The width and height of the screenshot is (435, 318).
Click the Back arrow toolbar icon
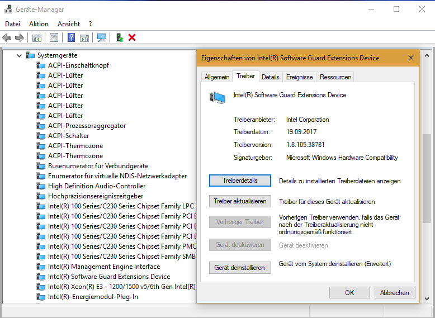click(x=7, y=37)
